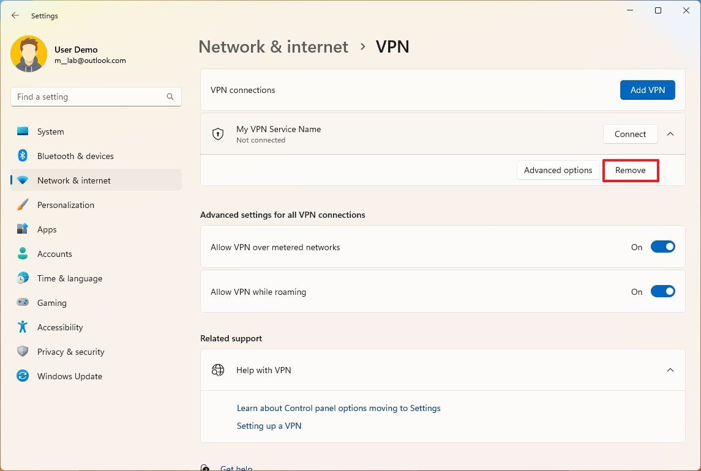This screenshot has width=701, height=471.
Task: Click the shield icon beside My VPN Service Name
Action: 218,134
